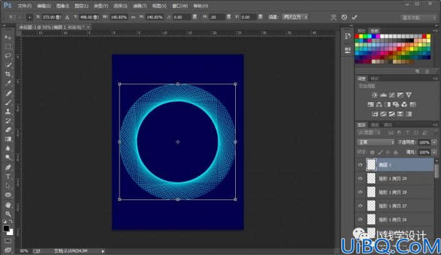Viewport: 441px width, 255px height.
Task: Select the Path Selection tool
Action: [x=8, y=186]
